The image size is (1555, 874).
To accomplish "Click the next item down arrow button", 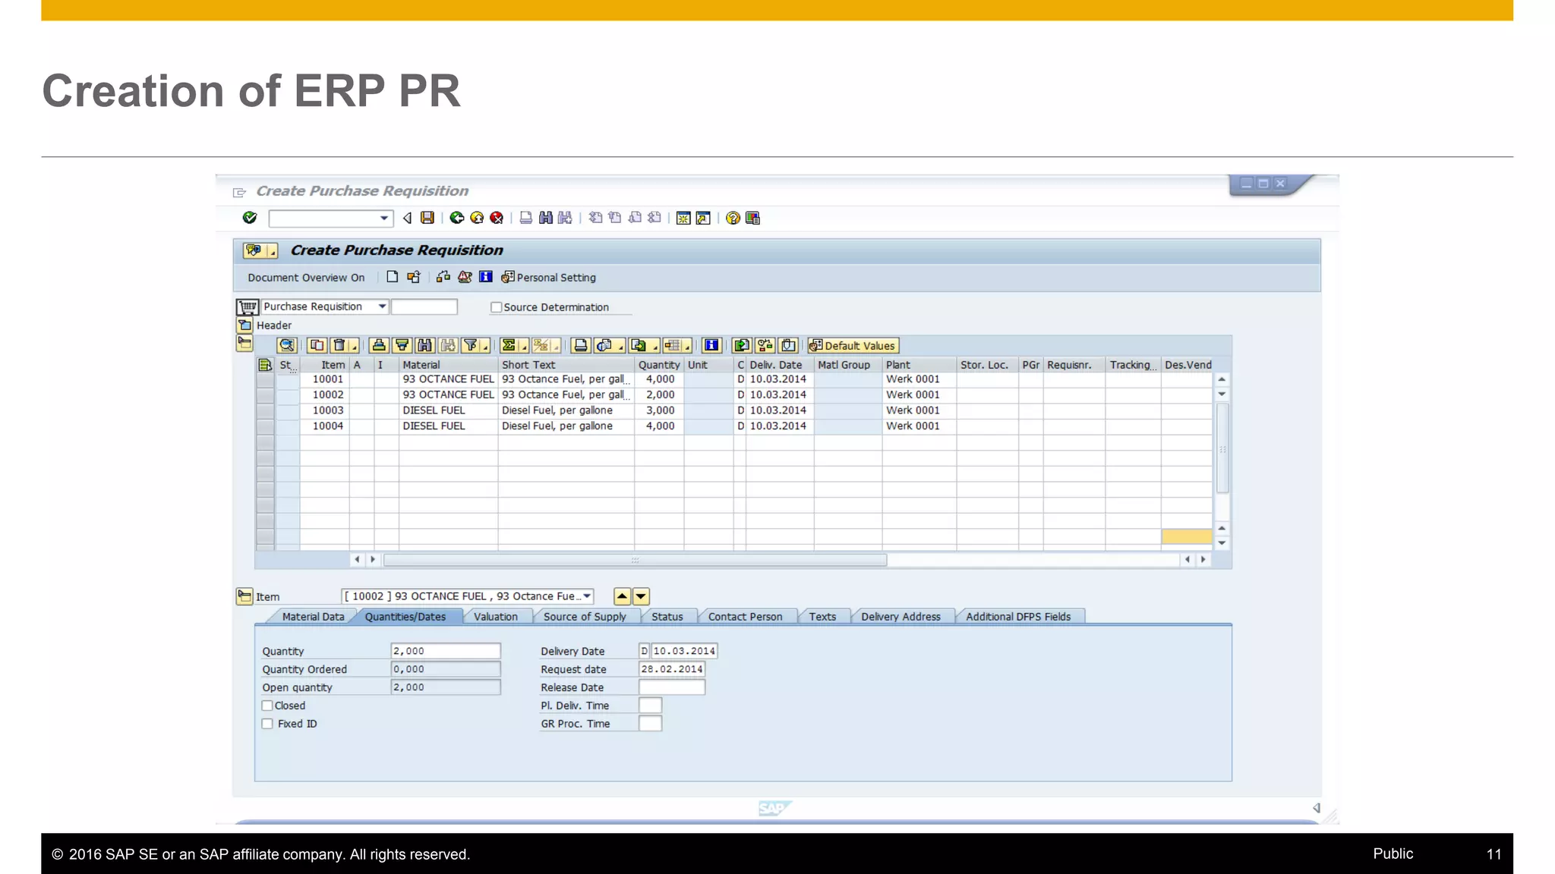I will click(641, 596).
